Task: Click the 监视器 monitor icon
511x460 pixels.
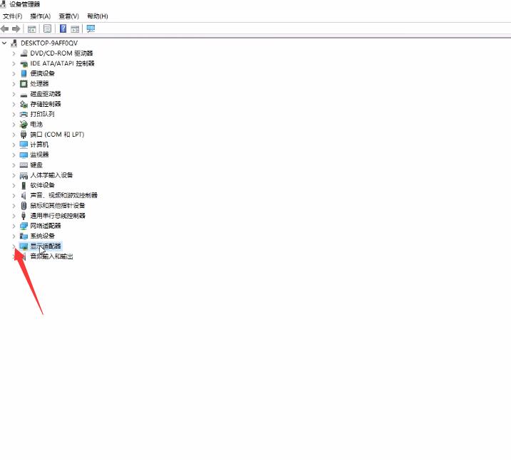Action: pos(24,155)
